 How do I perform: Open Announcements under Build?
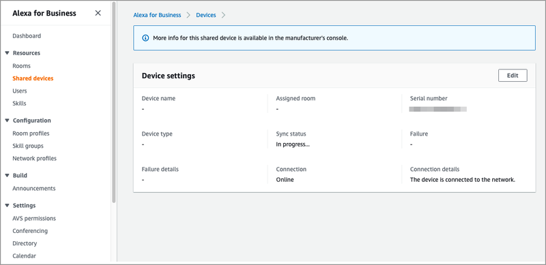(33, 188)
